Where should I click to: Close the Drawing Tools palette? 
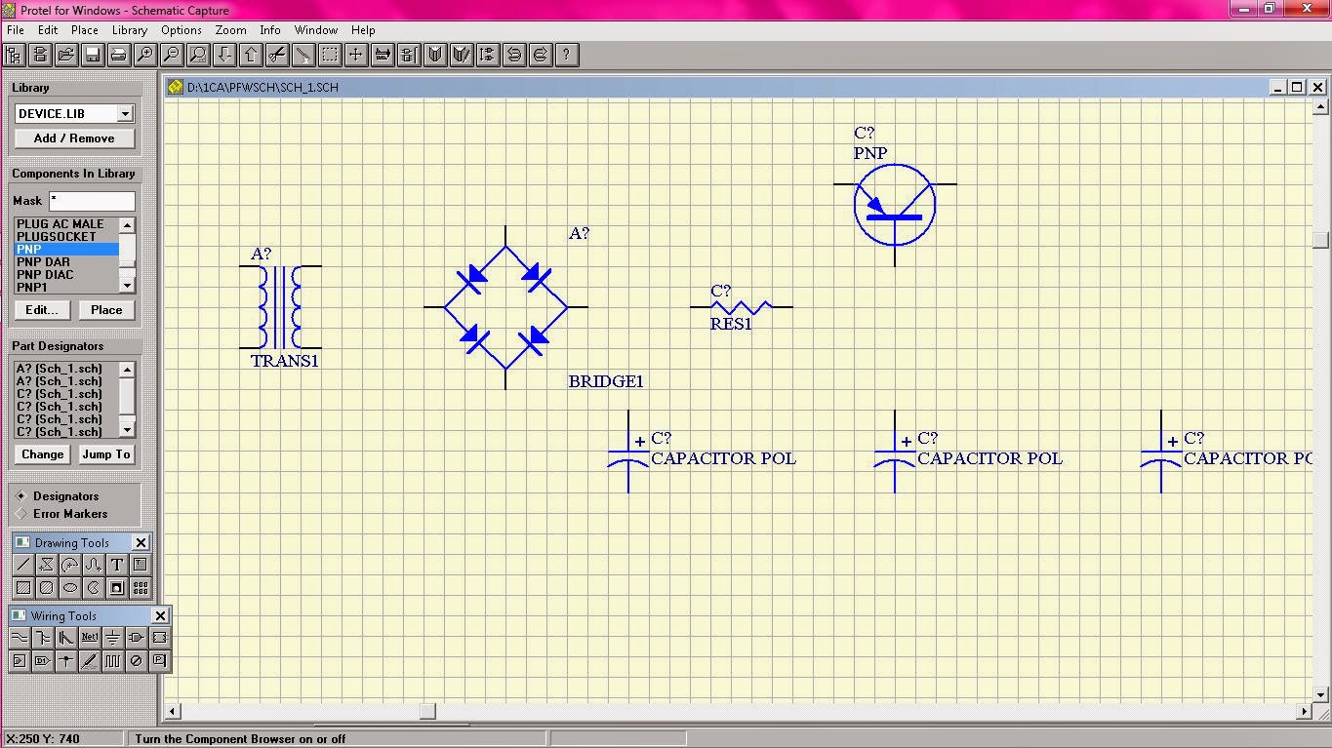coord(141,542)
